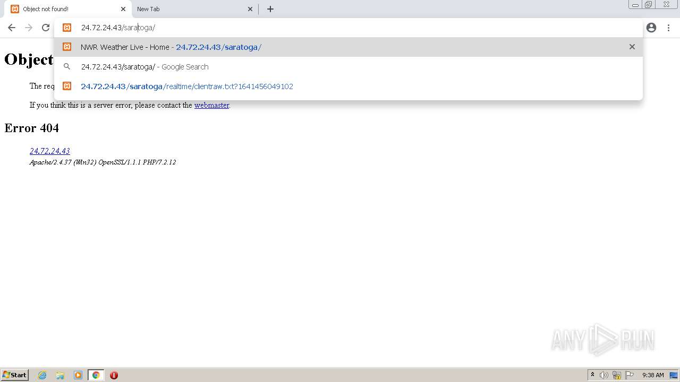Image resolution: width=680 pixels, height=382 pixels.
Task: Go back to previous page
Action: (x=12, y=28)
